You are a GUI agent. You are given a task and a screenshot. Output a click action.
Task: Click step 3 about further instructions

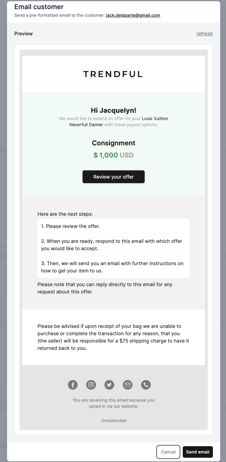click(114, 267)
